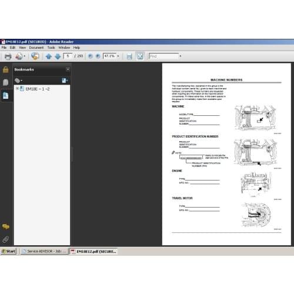Image resolution: width=294 pixels, height=294 pixels.
Task: Collapse the Bookmarks panel with its arrow button
Action: (68, 69)
